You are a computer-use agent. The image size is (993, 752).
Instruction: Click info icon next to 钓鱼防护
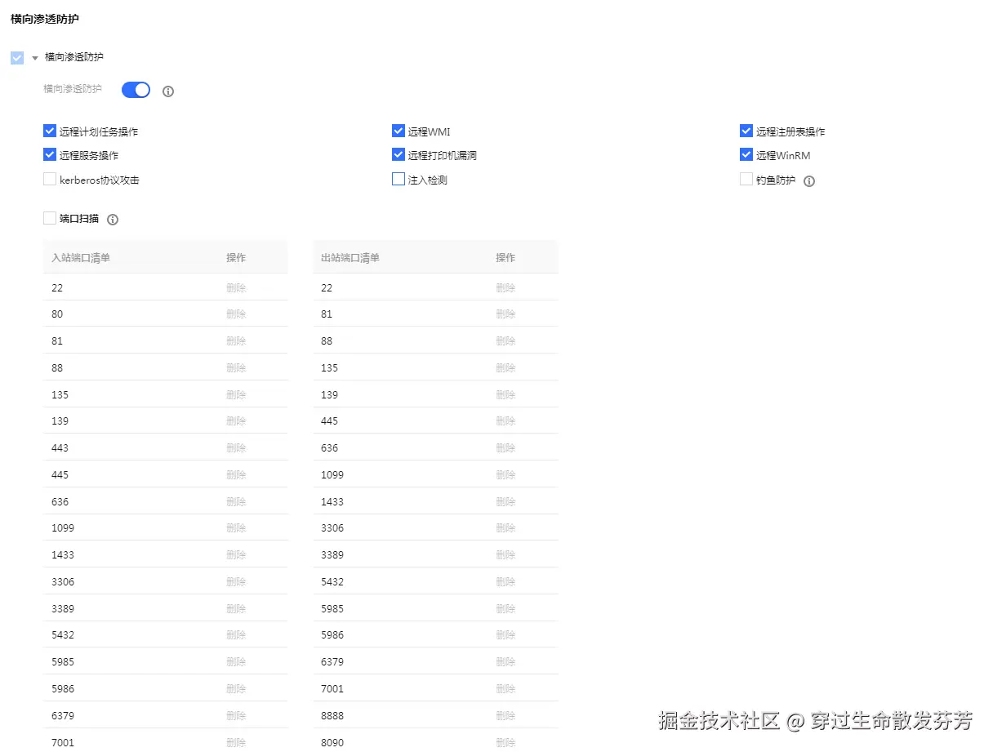click(x=809, y=181)
